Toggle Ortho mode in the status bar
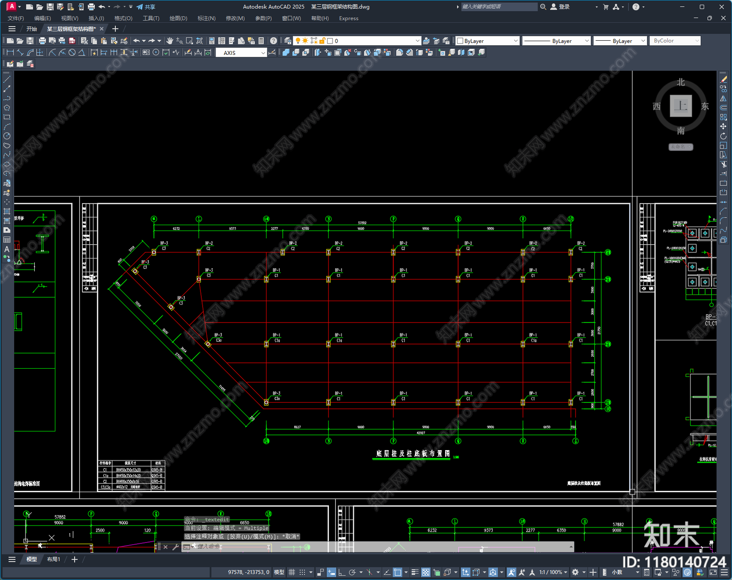This screenshot has height=580, width=732. (342, 572)
